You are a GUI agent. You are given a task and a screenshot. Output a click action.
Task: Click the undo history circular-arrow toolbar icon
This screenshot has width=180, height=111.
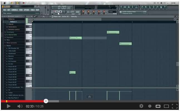click(142, 7)
